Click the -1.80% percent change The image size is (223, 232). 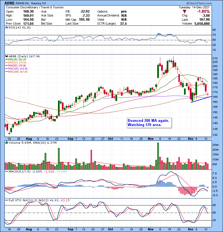coord(203,11)
